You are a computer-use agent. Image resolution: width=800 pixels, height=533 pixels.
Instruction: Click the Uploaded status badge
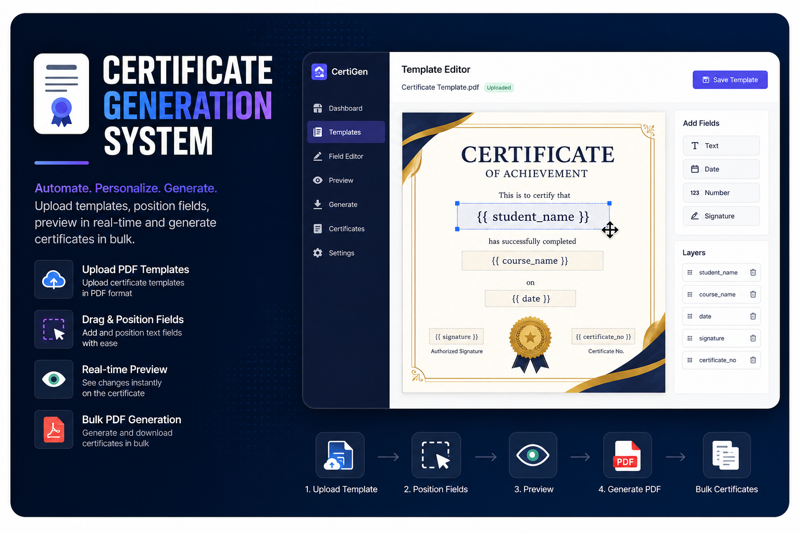tap(499, 87)
